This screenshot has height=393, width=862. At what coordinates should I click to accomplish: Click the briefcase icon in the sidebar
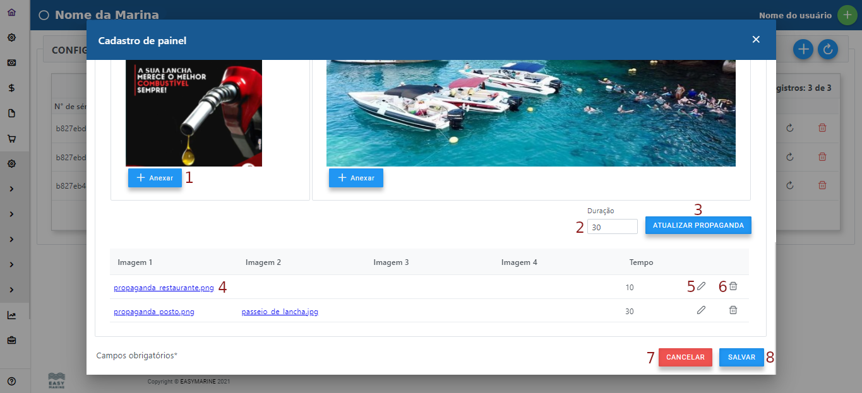[11, 341]
